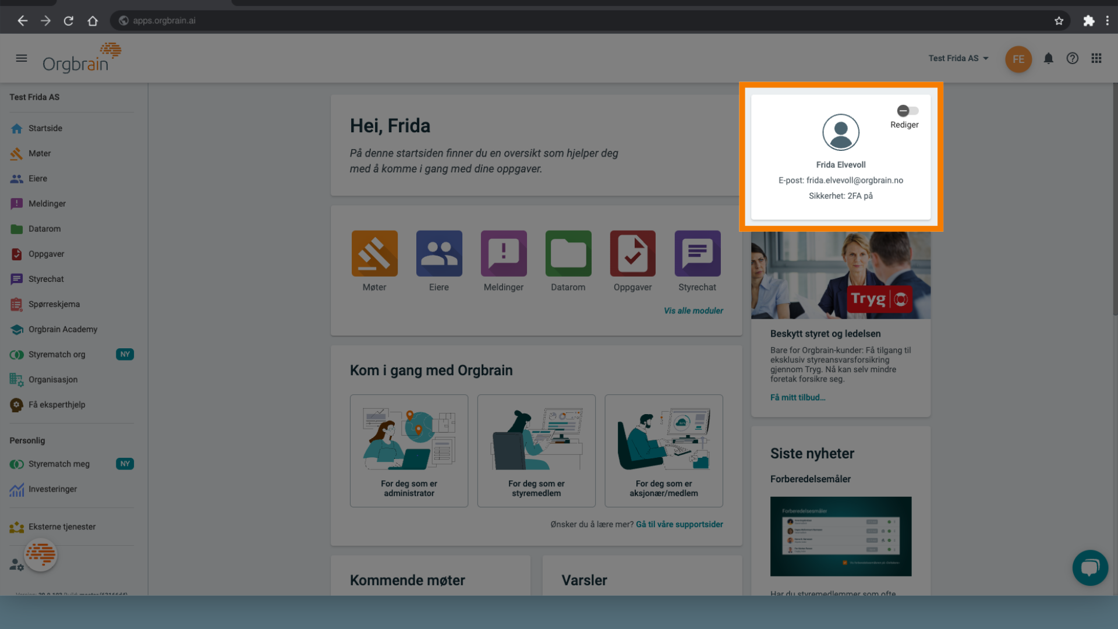Click the Kommende møter heading
Screen dimensions: 1118x629
point(408,581)
